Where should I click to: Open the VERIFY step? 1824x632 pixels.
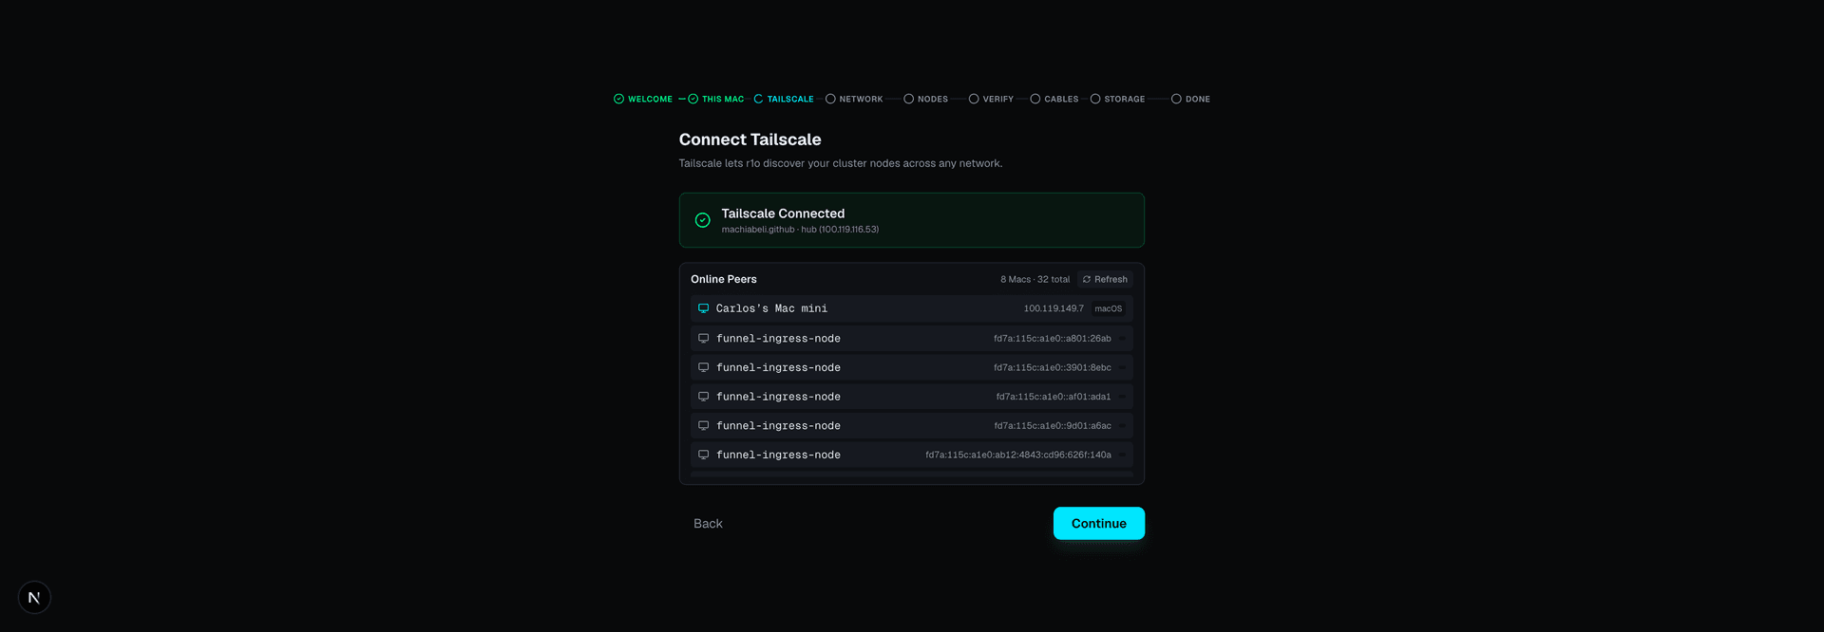pos(991,99)
